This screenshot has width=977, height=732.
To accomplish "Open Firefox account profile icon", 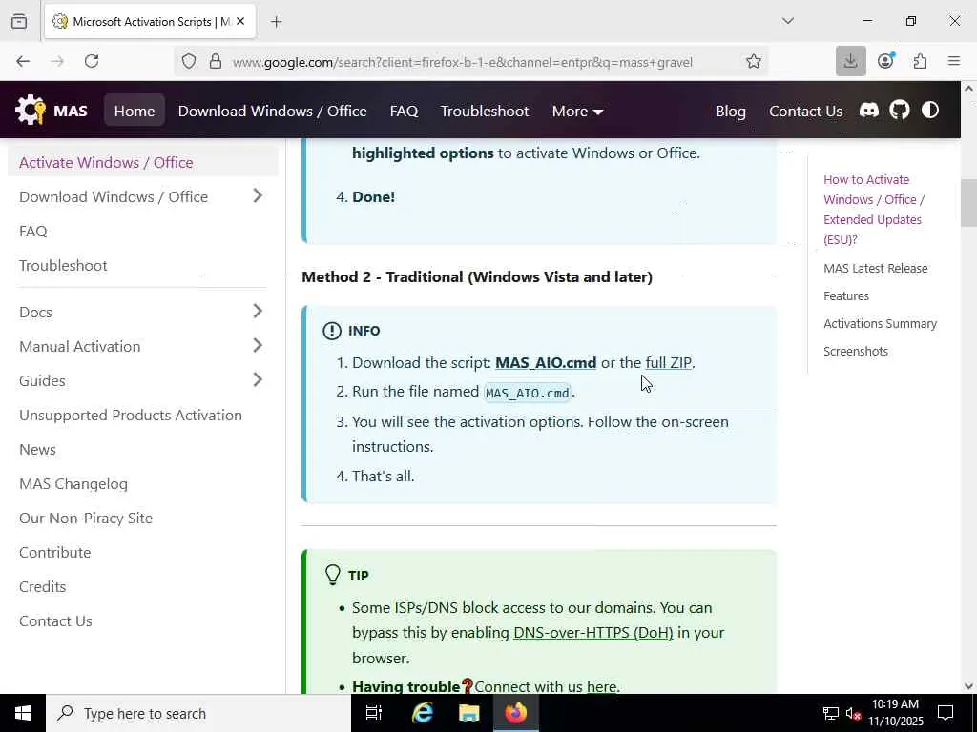I will [x=885, y=61].
